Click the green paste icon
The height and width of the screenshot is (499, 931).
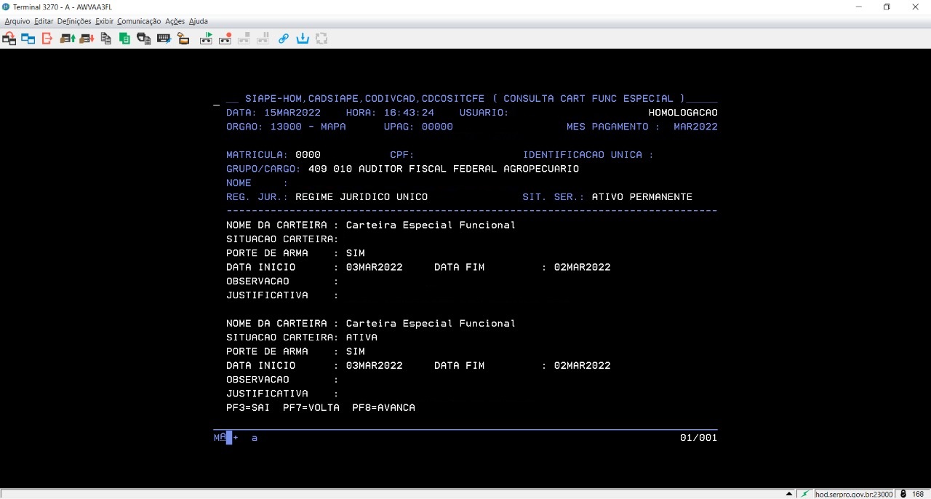pos(124,39)
